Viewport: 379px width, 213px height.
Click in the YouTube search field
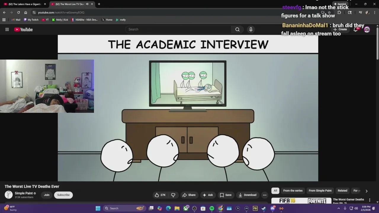tap(179, 29)
